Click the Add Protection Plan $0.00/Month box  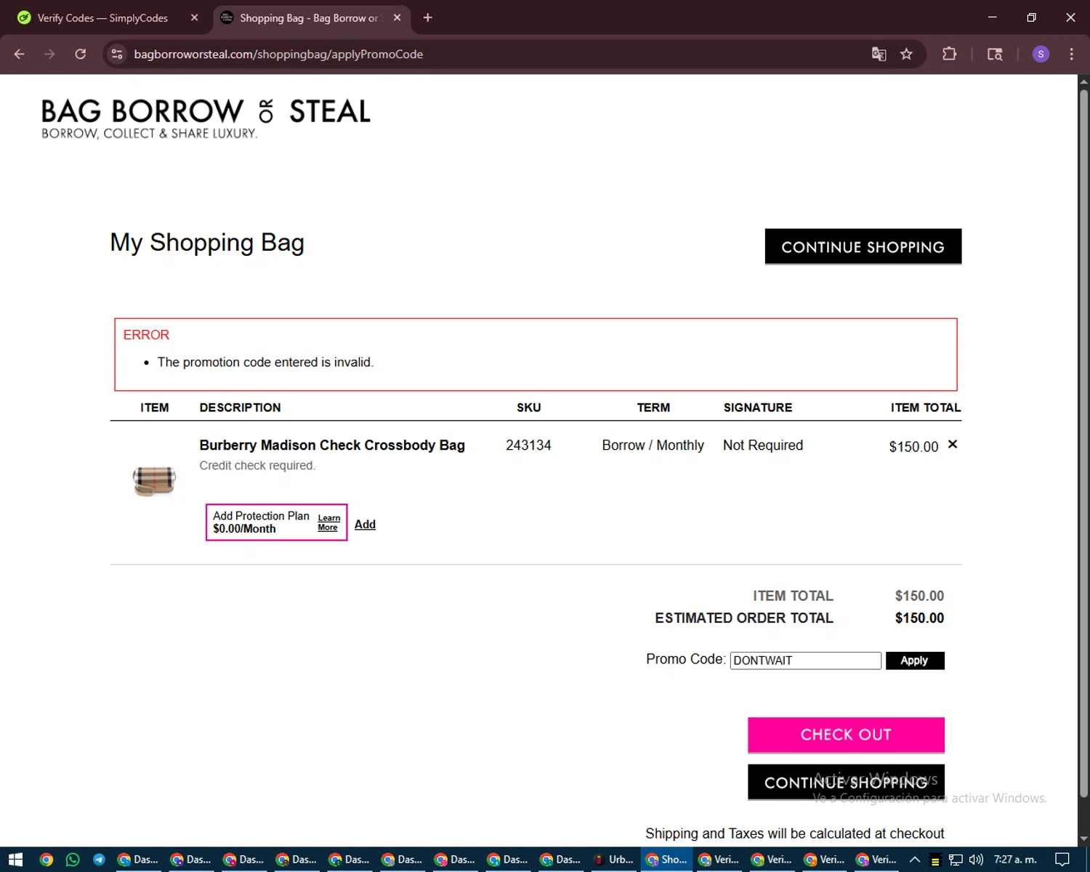tap(276, 522)
